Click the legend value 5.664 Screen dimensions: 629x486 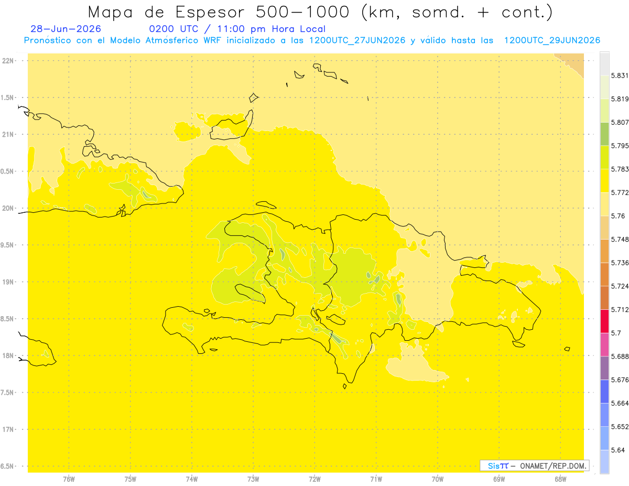[620, 403]
